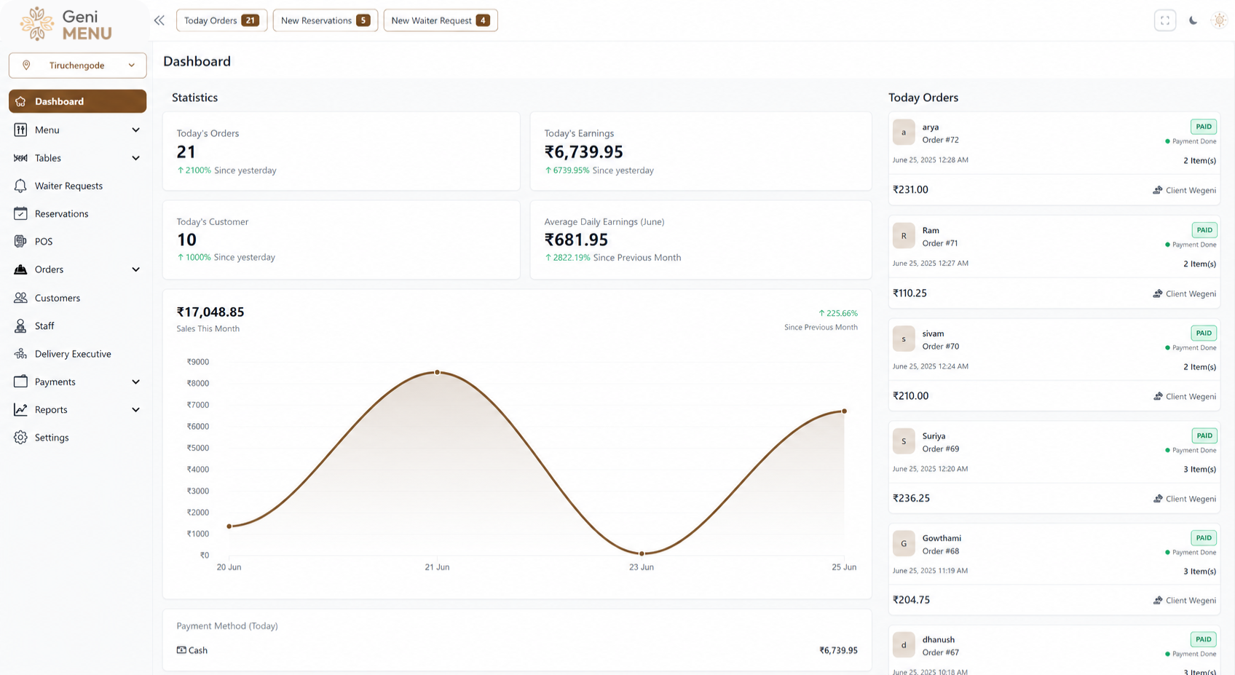Switch to dark mode moon icon
This screenshot has width=1235, height=675.
(1193, 20)
